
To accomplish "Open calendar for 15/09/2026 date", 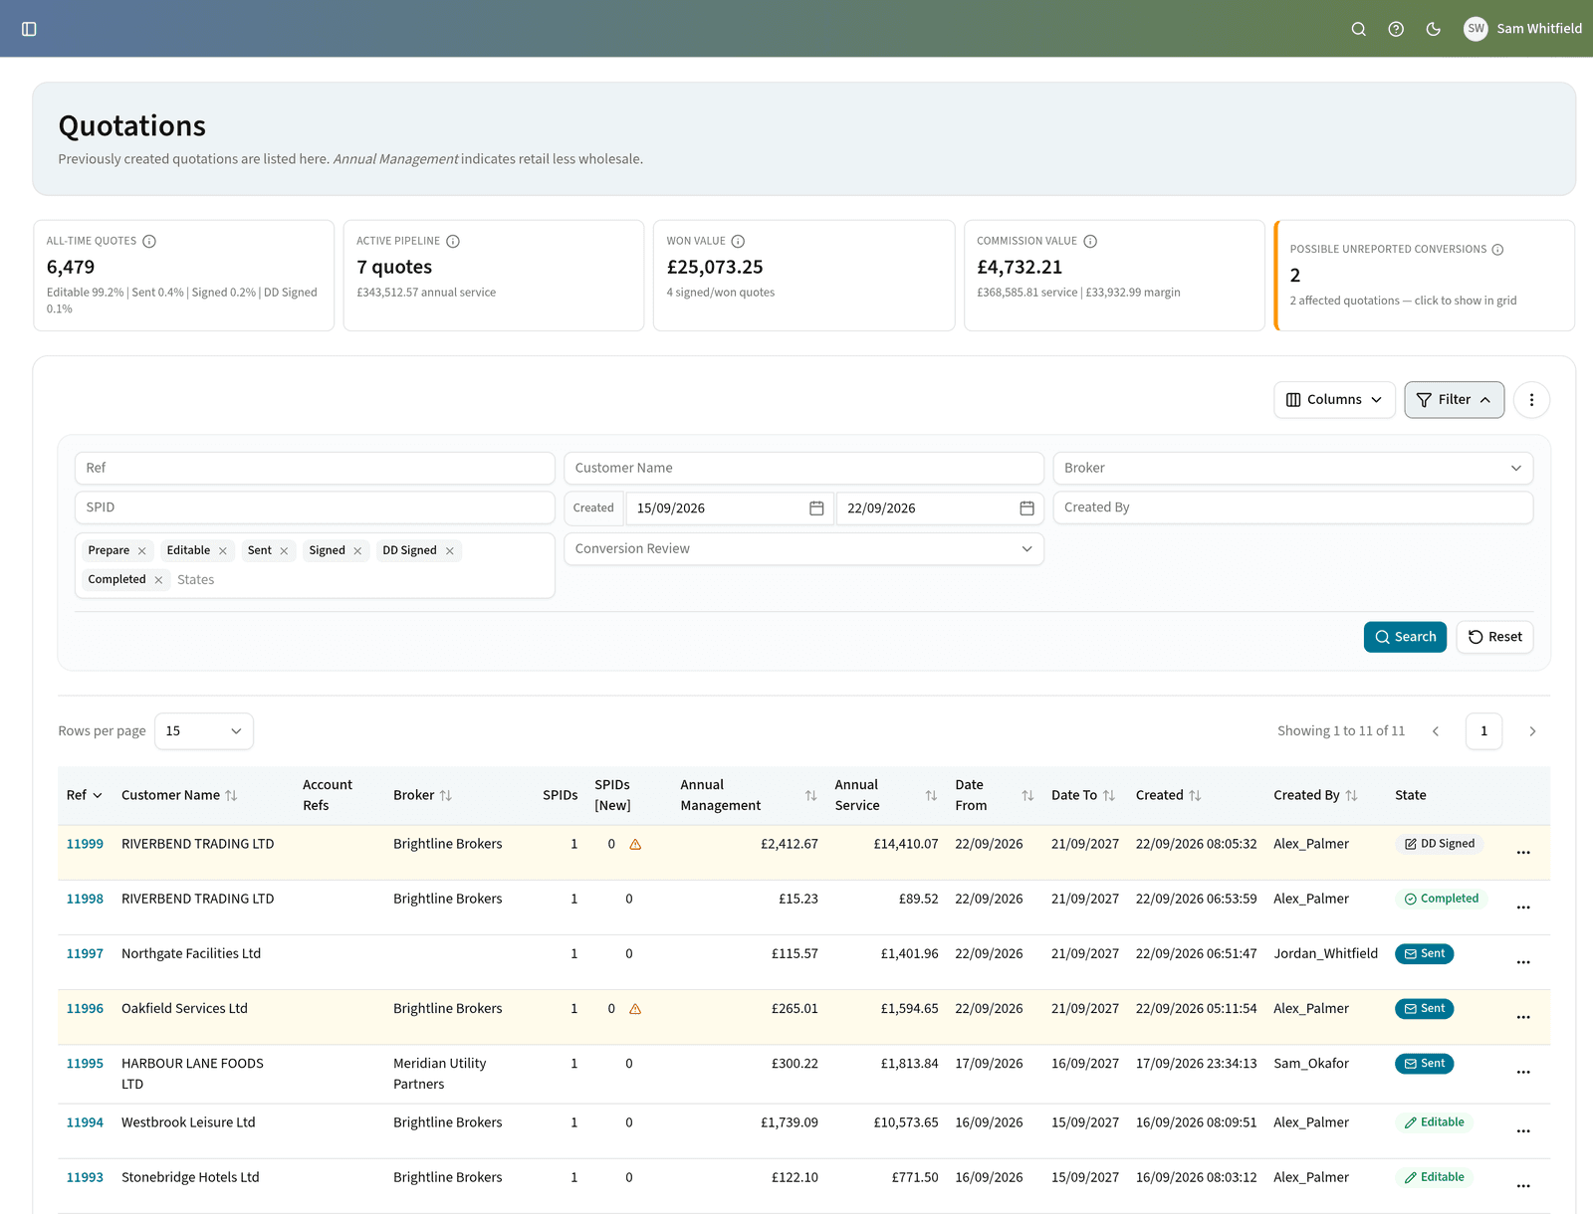I will 816,508.
